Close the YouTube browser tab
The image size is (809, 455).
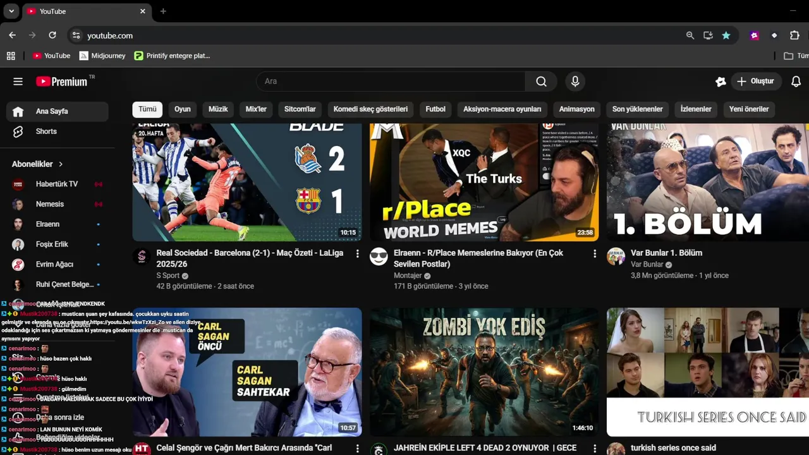click(x=142, y=11)
